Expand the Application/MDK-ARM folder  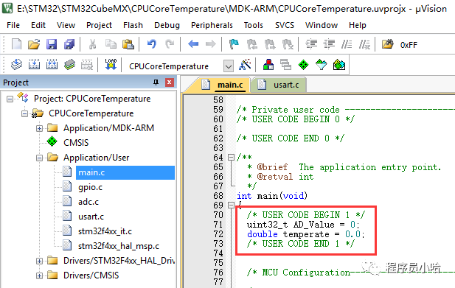[x=39, y=128]
